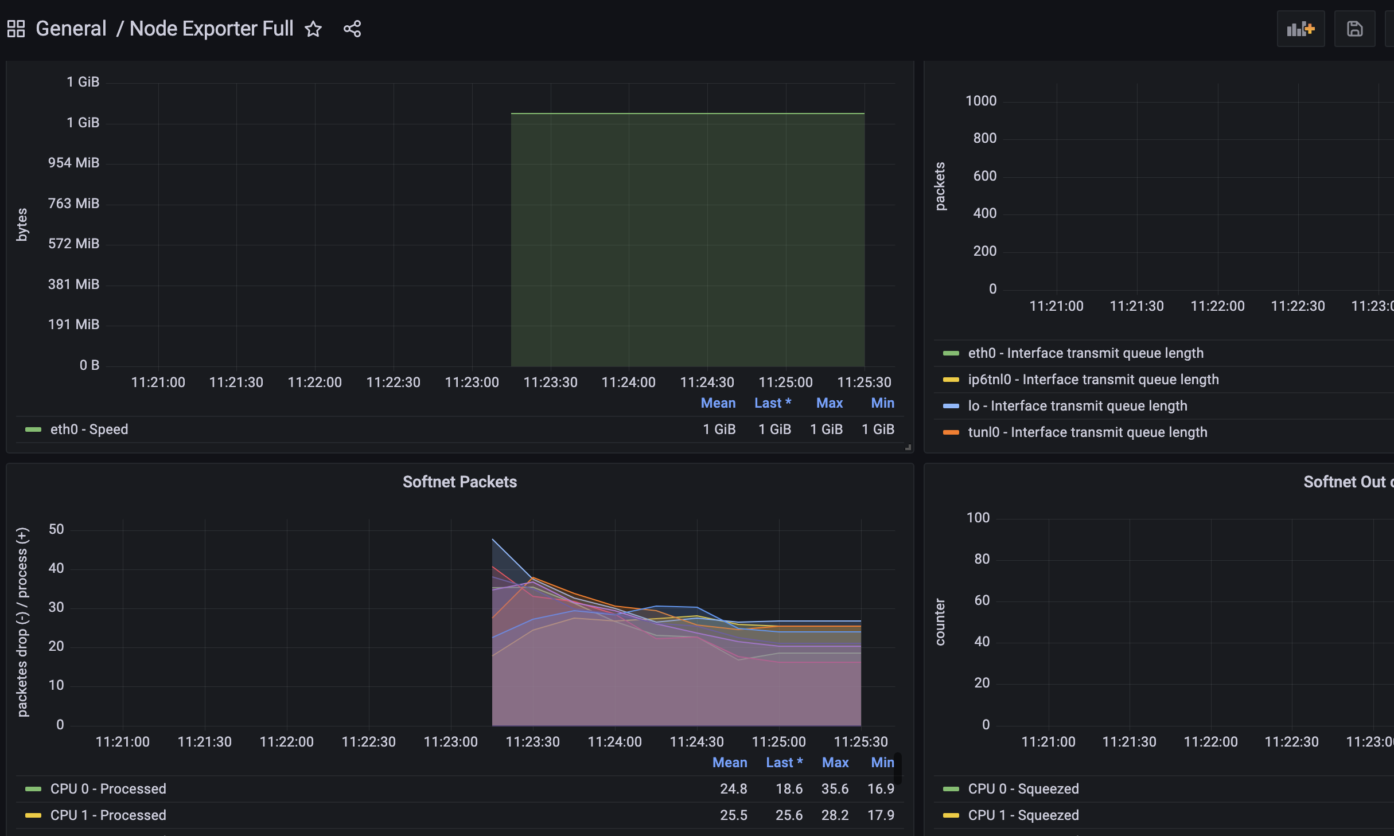Toggle CPU 0 - Squeezed series
1394x836 pixels.
coord(1023,789)
